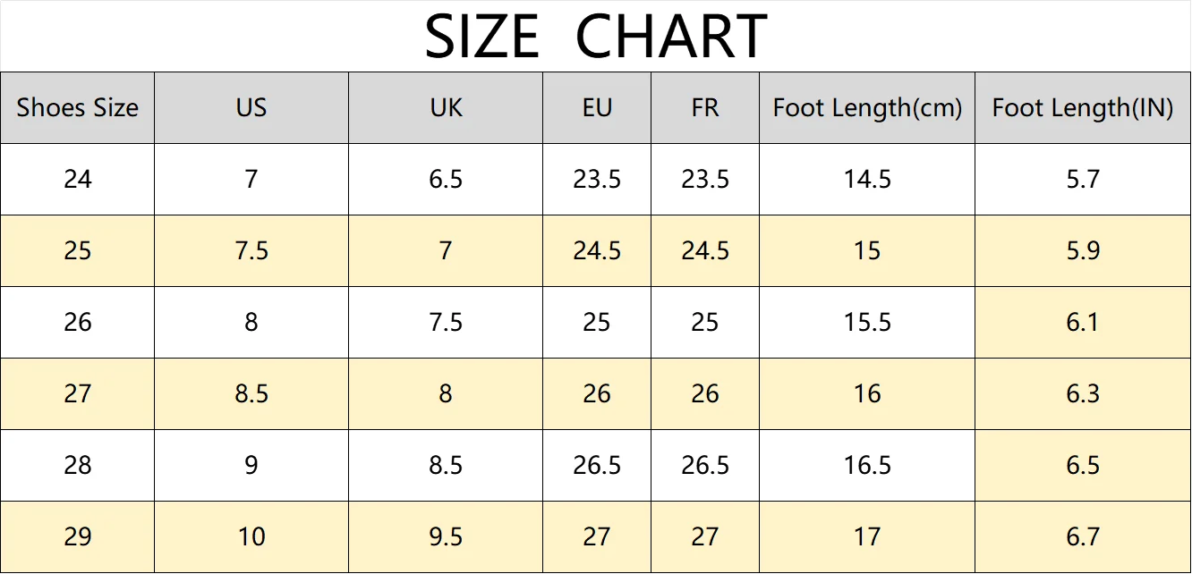
Task: Click foot length 15.5 cm cell
Action: point(867,323)
